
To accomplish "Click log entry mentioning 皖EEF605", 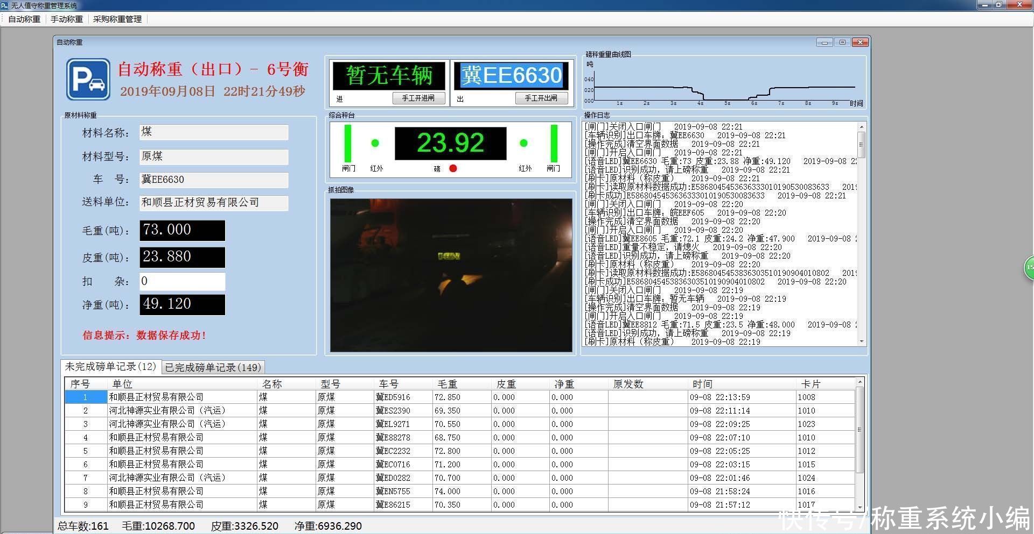I will [x=685, y=213].
